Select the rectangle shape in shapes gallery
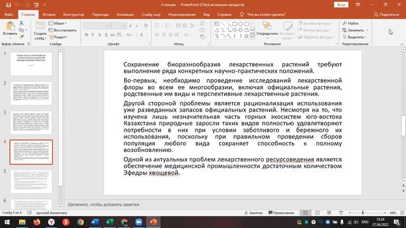Screen dimensions: 406x228 pyautogui.click(x=235, y=24)
